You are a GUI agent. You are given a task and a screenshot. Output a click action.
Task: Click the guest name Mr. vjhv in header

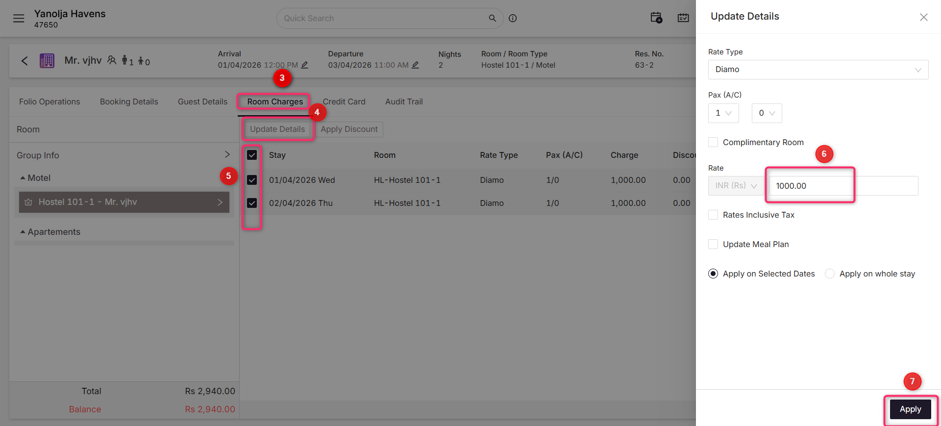coord(83,60)
